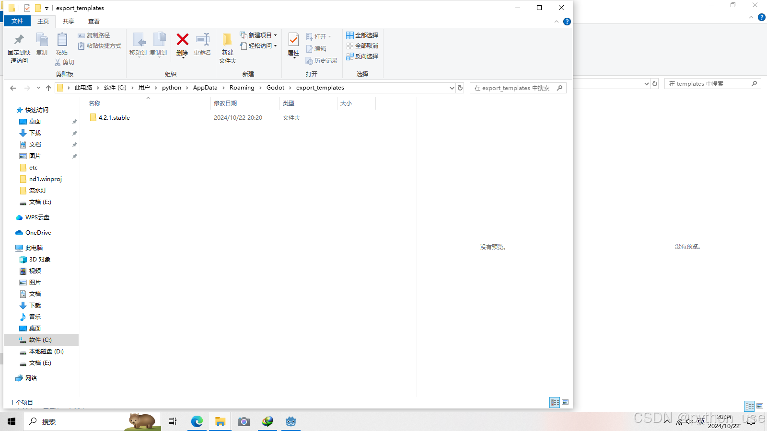Click Copy to (复制到) icon
The width and height of the screenshot is (767, 431).
click(158, 44)
